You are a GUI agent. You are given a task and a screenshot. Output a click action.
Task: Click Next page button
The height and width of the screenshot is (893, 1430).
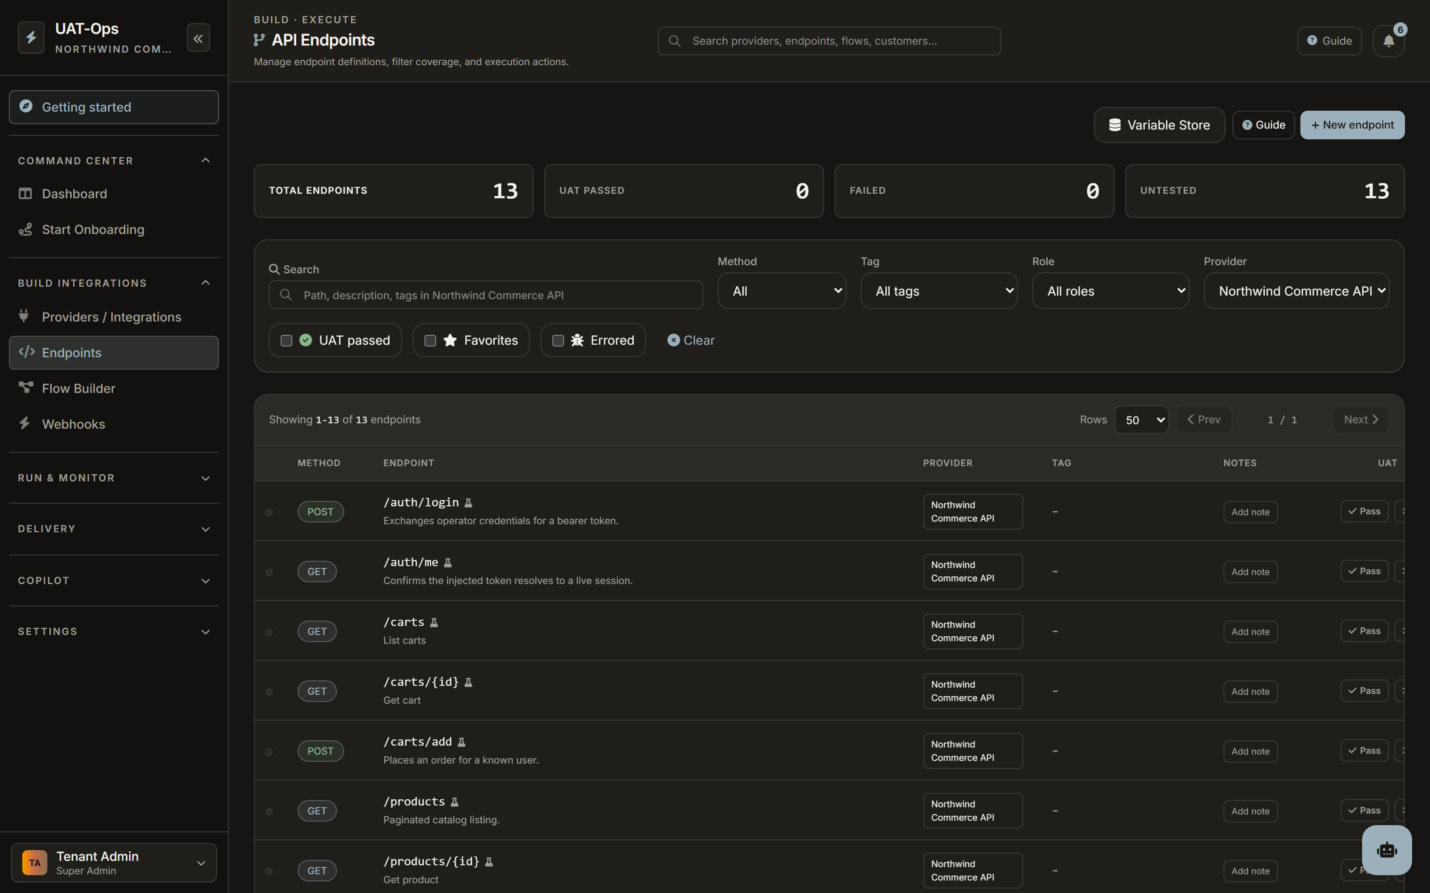(1361, 419)
